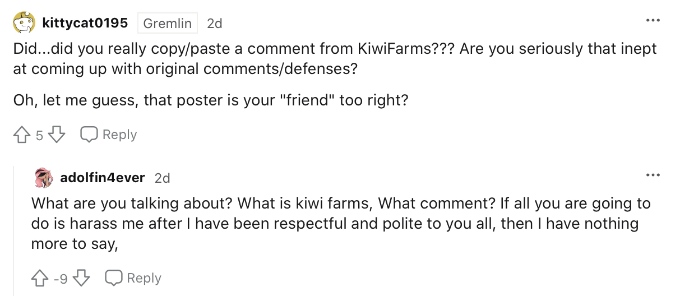
Task: Reply to adolfin4ever's comment
Action: [x=133, y=278]
